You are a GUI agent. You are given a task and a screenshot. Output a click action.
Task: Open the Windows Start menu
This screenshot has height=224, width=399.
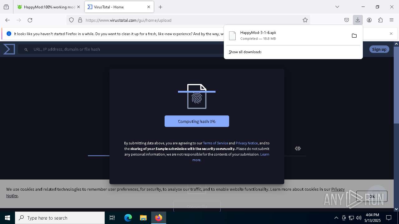pyautogui.click(x=7, y=218)
